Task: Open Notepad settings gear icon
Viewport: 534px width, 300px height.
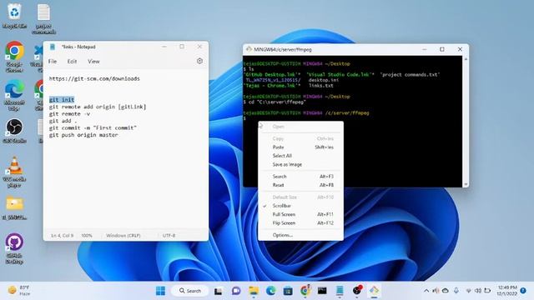Action: (x=199, y=61)
